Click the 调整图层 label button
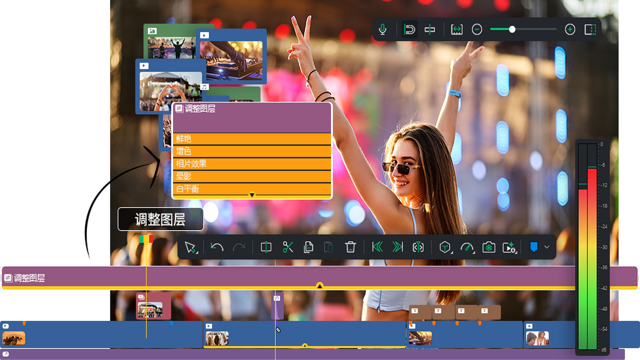Viewport: 640px width, 360px height. [160, 219]
